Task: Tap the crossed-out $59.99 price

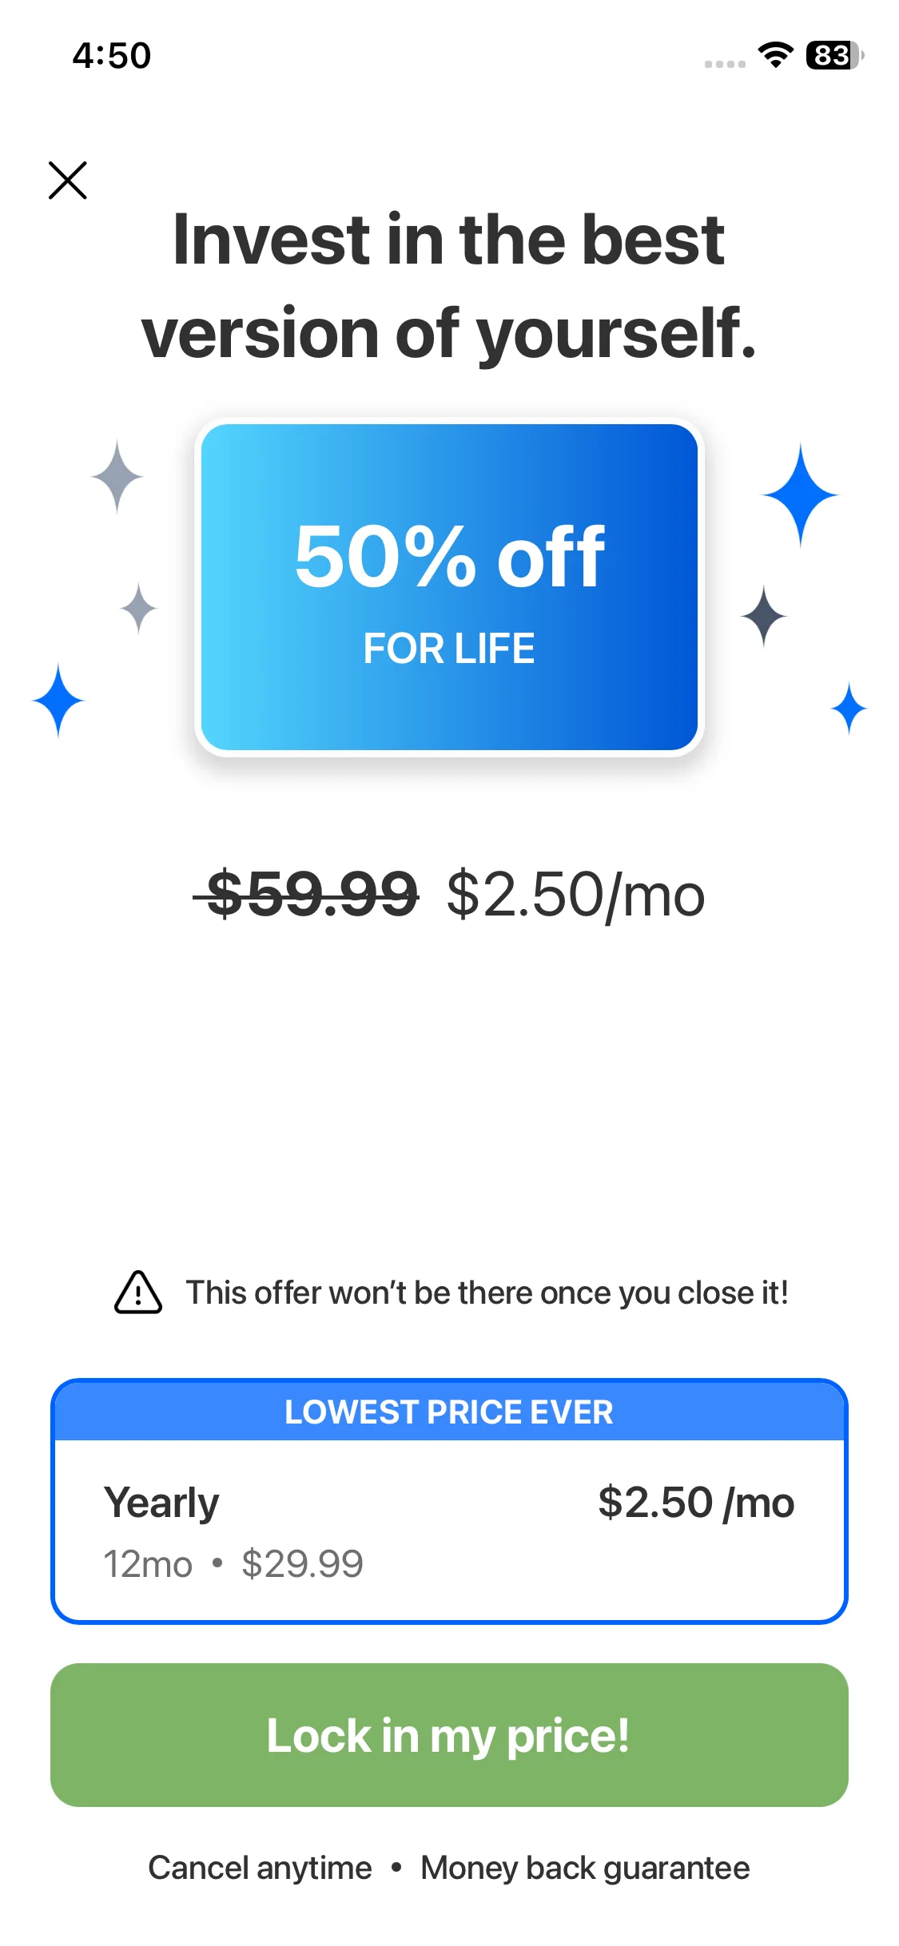Action: point(308,894)
